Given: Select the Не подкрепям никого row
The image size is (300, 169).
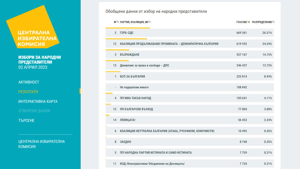Looking at the screenshot, I should pyautogui.click(x=189, y=87).
